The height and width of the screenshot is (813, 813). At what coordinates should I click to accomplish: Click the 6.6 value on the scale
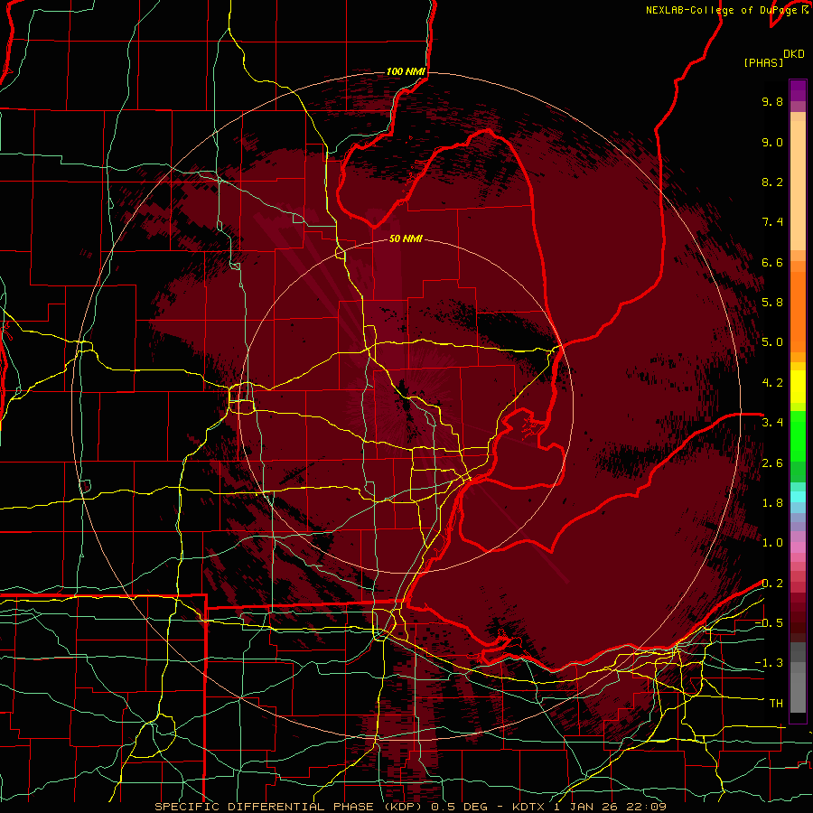772,262
